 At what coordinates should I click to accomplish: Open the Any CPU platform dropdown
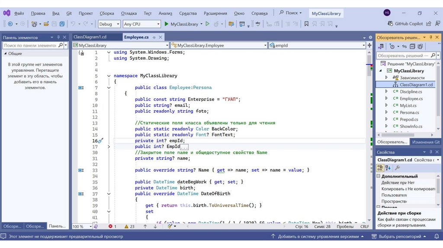pyautogui.click(x=141, y=24)
